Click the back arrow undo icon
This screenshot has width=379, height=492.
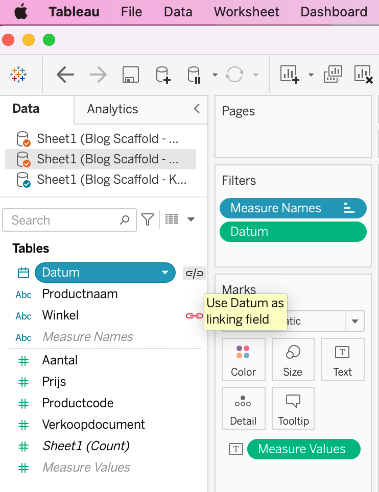coord(65,75)
